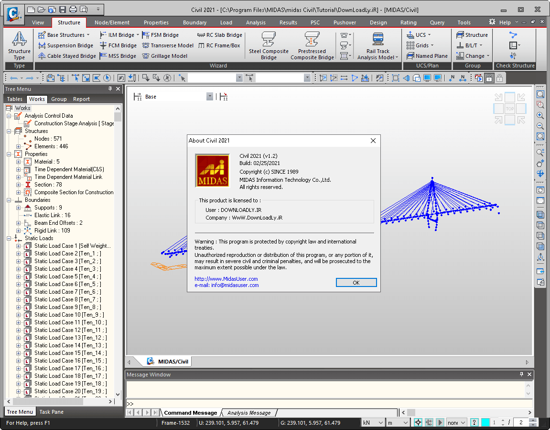The width and height of the screenshot is (550, 430).
Task: Open the Prestressed Composite Bridge wizard
Action: [312, 45]
